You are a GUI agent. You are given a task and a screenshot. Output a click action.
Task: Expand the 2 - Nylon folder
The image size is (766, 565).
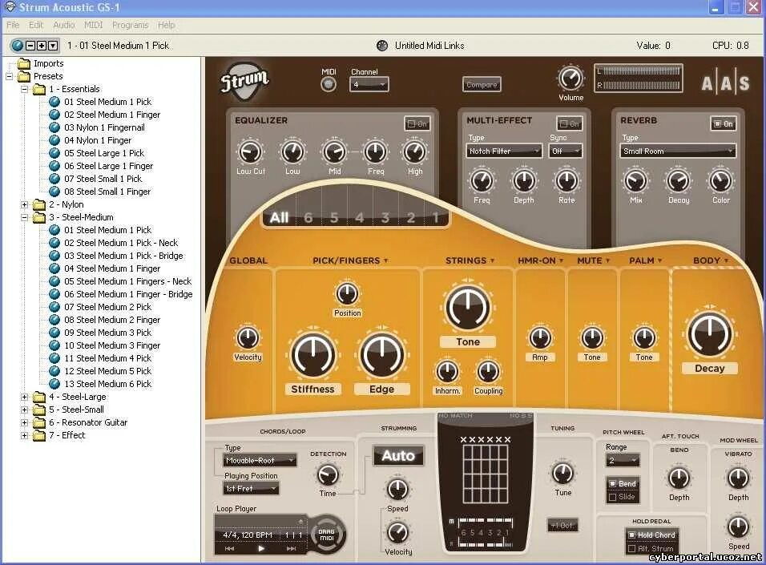[24, 205]
